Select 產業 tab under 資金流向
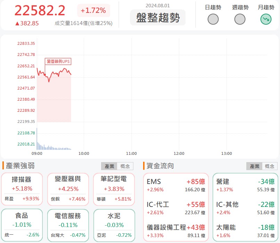 pos(254,166)
